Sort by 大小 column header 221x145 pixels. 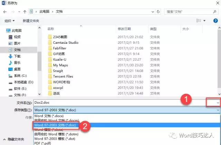pyautogui.click(x=186, y=29)
